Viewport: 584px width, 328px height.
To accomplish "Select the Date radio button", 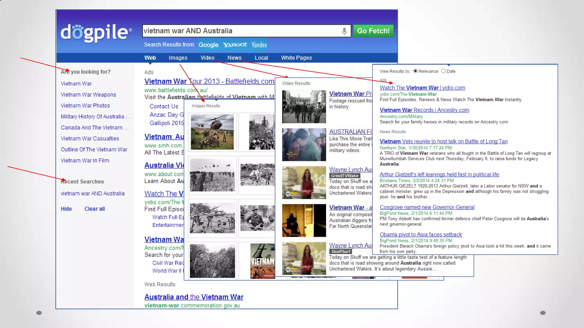I will (x=443, y=71).
